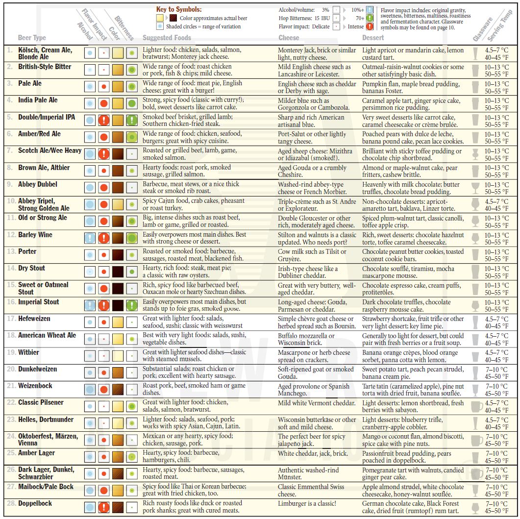Screen dimensions: 520x519
Task: Select the glassware icon for Dark Lager, Dunkel
Action: pyautogui.click(x=476, y=473)
